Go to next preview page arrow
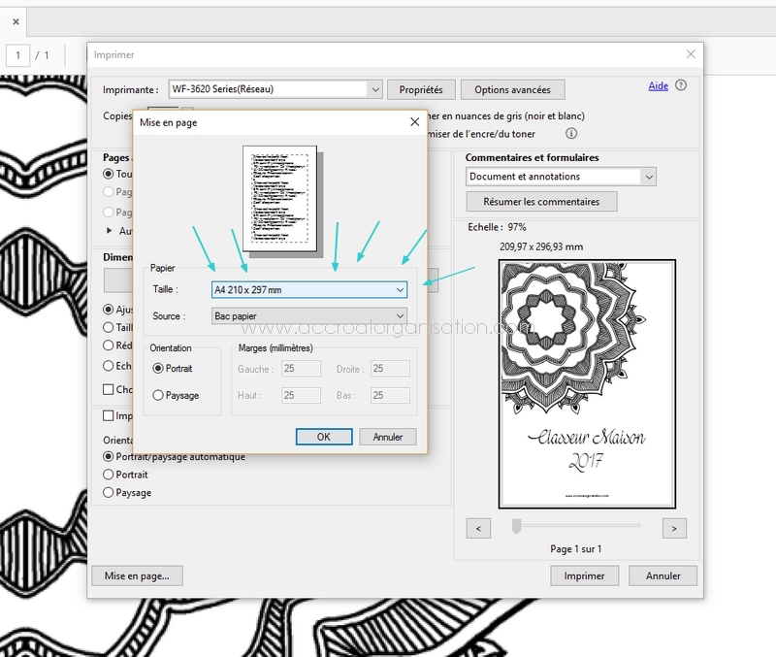776x657 pixels. tap(675, 528)
